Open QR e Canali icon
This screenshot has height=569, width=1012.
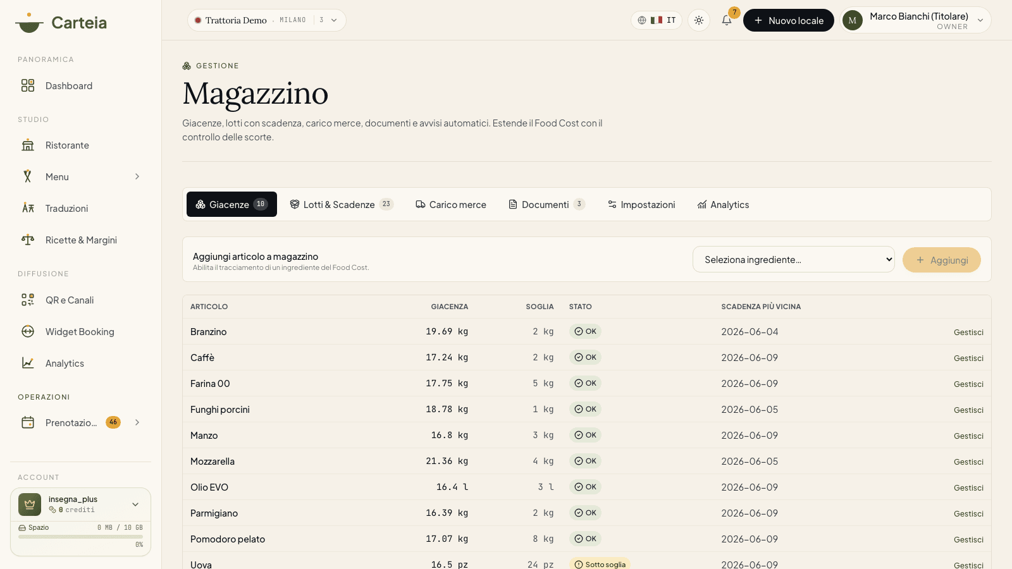(28, 300)
